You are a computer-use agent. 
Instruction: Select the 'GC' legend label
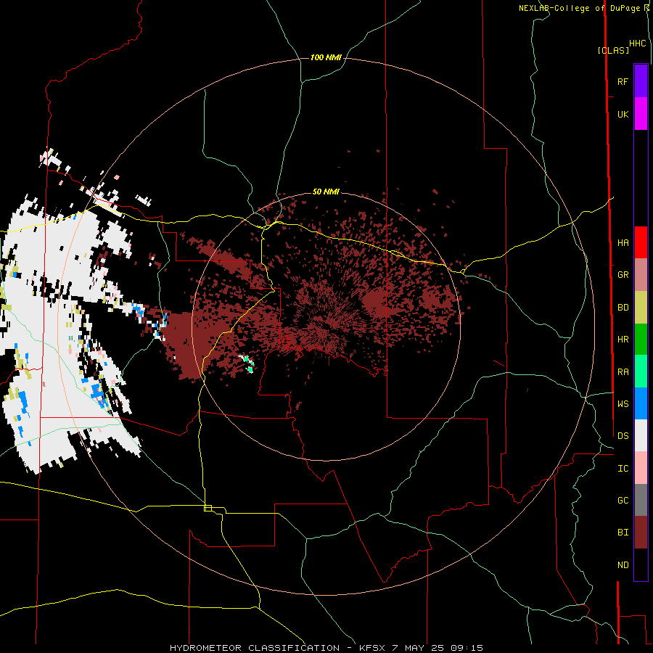(623, 501)
